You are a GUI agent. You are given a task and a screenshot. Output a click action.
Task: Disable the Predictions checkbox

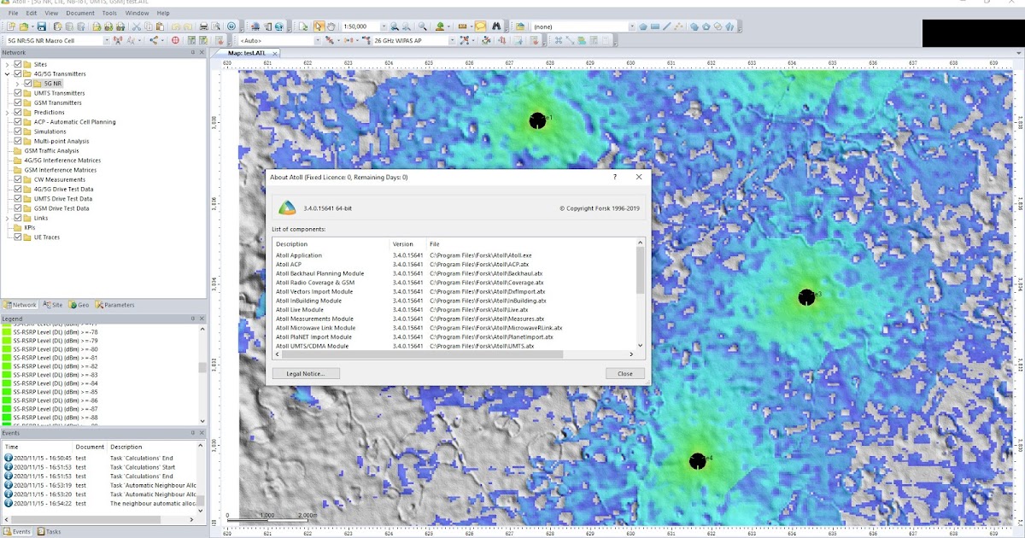tap(18, 113)
